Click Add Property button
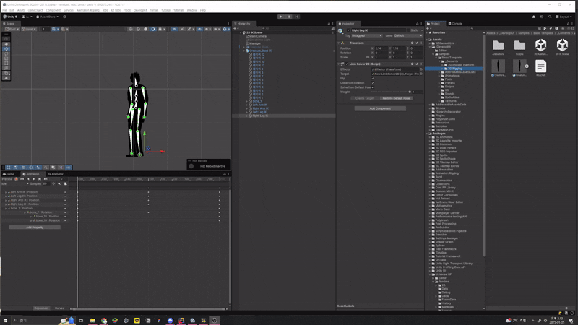The image size is (578, 325). pyautogui.click(x=35, y=227)
